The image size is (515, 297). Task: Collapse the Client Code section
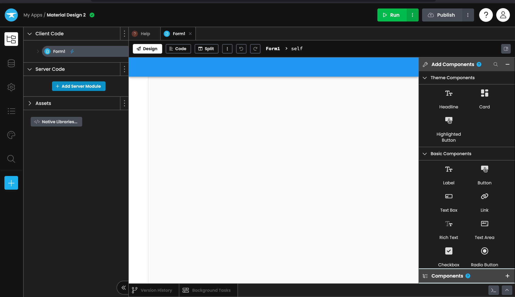(30, 34)
